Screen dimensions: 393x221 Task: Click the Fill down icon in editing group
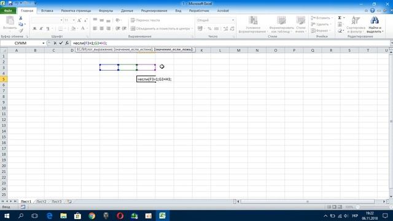click(340, 25)
